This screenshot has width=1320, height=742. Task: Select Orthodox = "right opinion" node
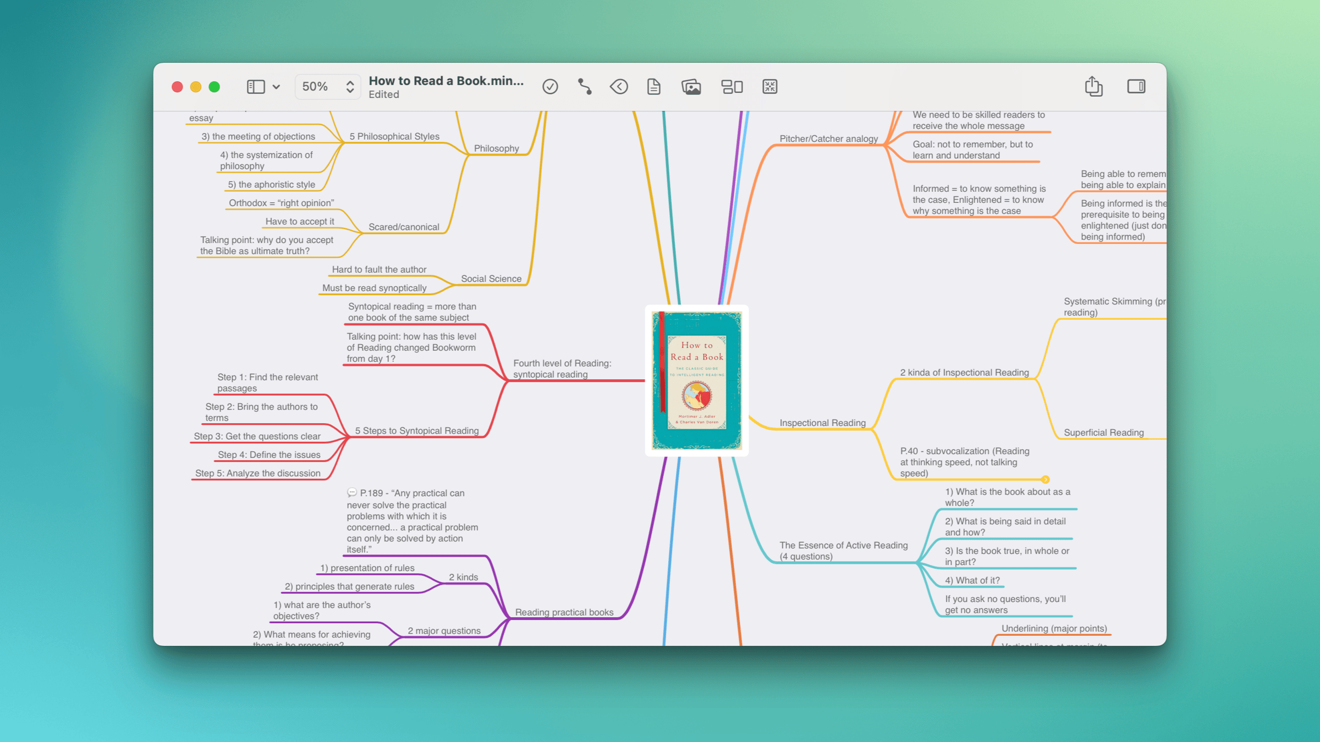(281, 203)
